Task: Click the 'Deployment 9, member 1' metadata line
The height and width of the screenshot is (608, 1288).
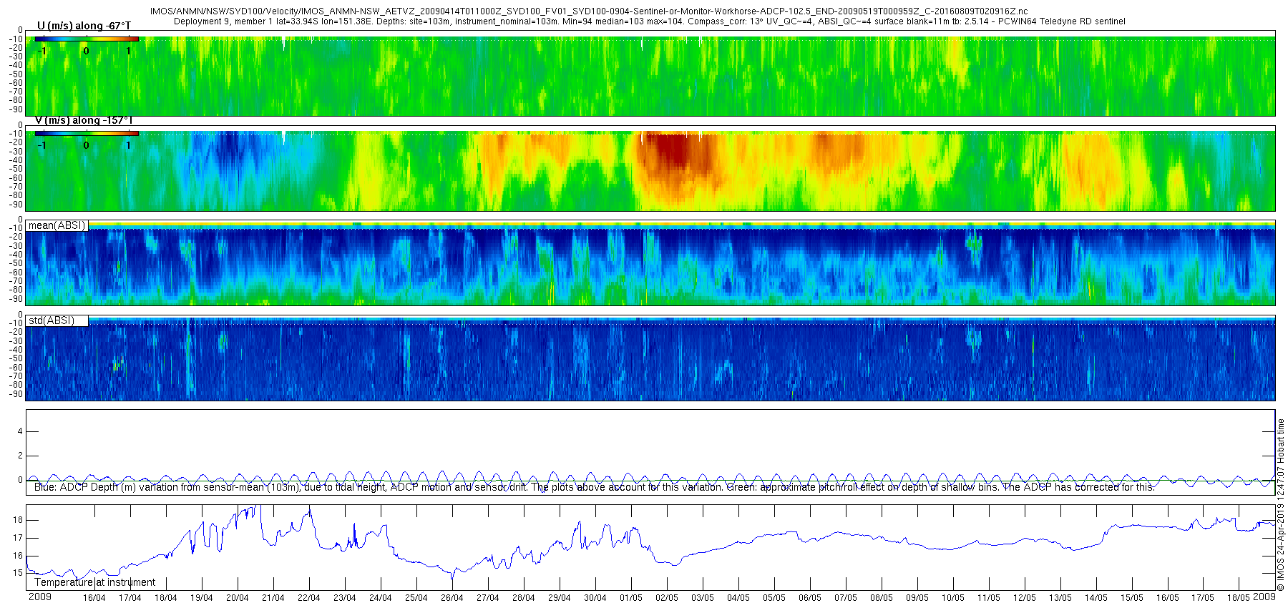Action: 649,21
